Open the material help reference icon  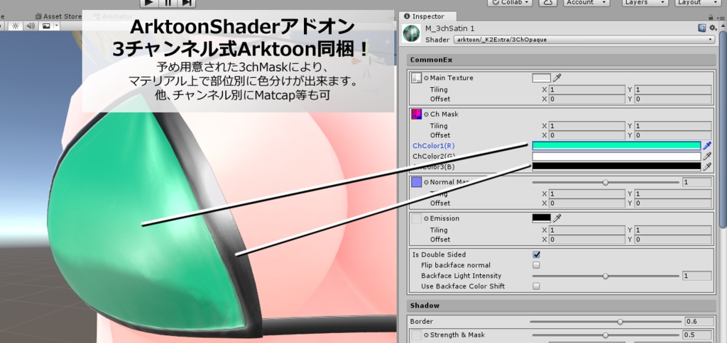coord(702,28)
